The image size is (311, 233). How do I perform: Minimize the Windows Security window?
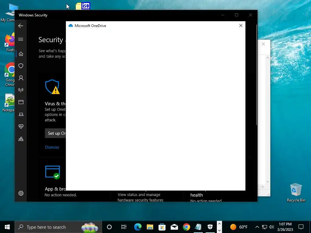223,15
